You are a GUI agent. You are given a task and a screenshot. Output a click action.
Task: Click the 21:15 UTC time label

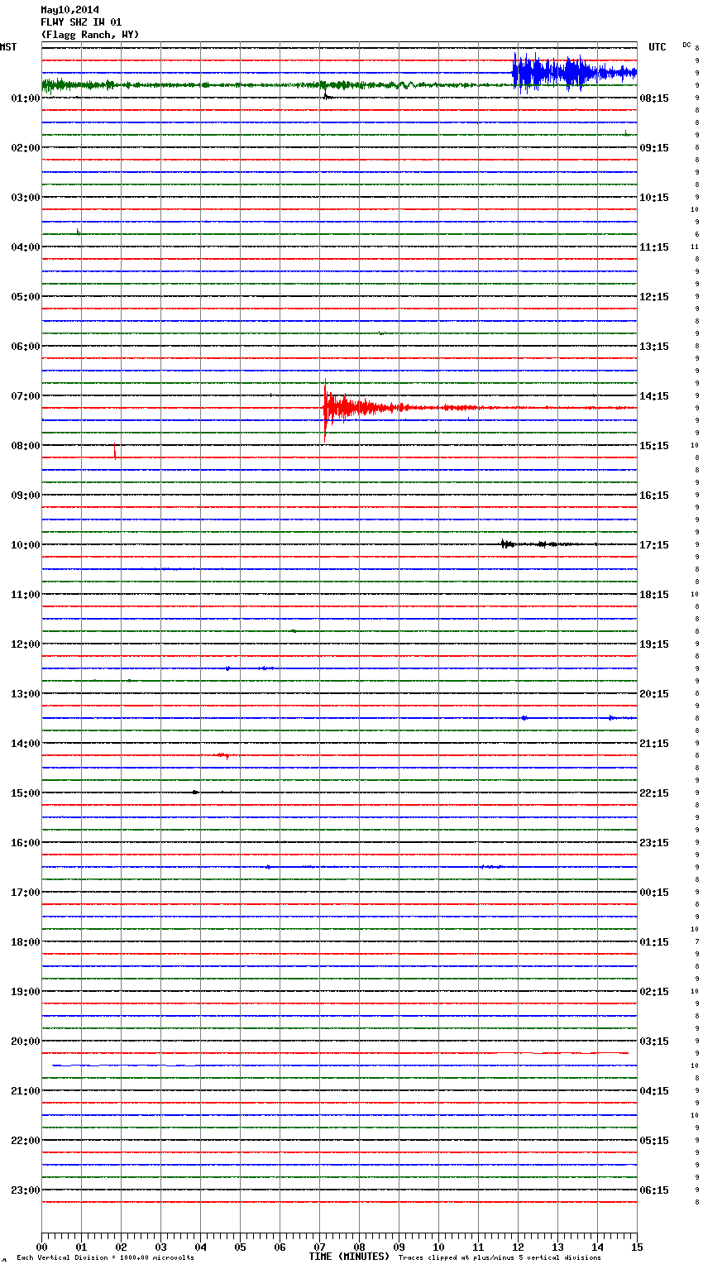point(654,744)
